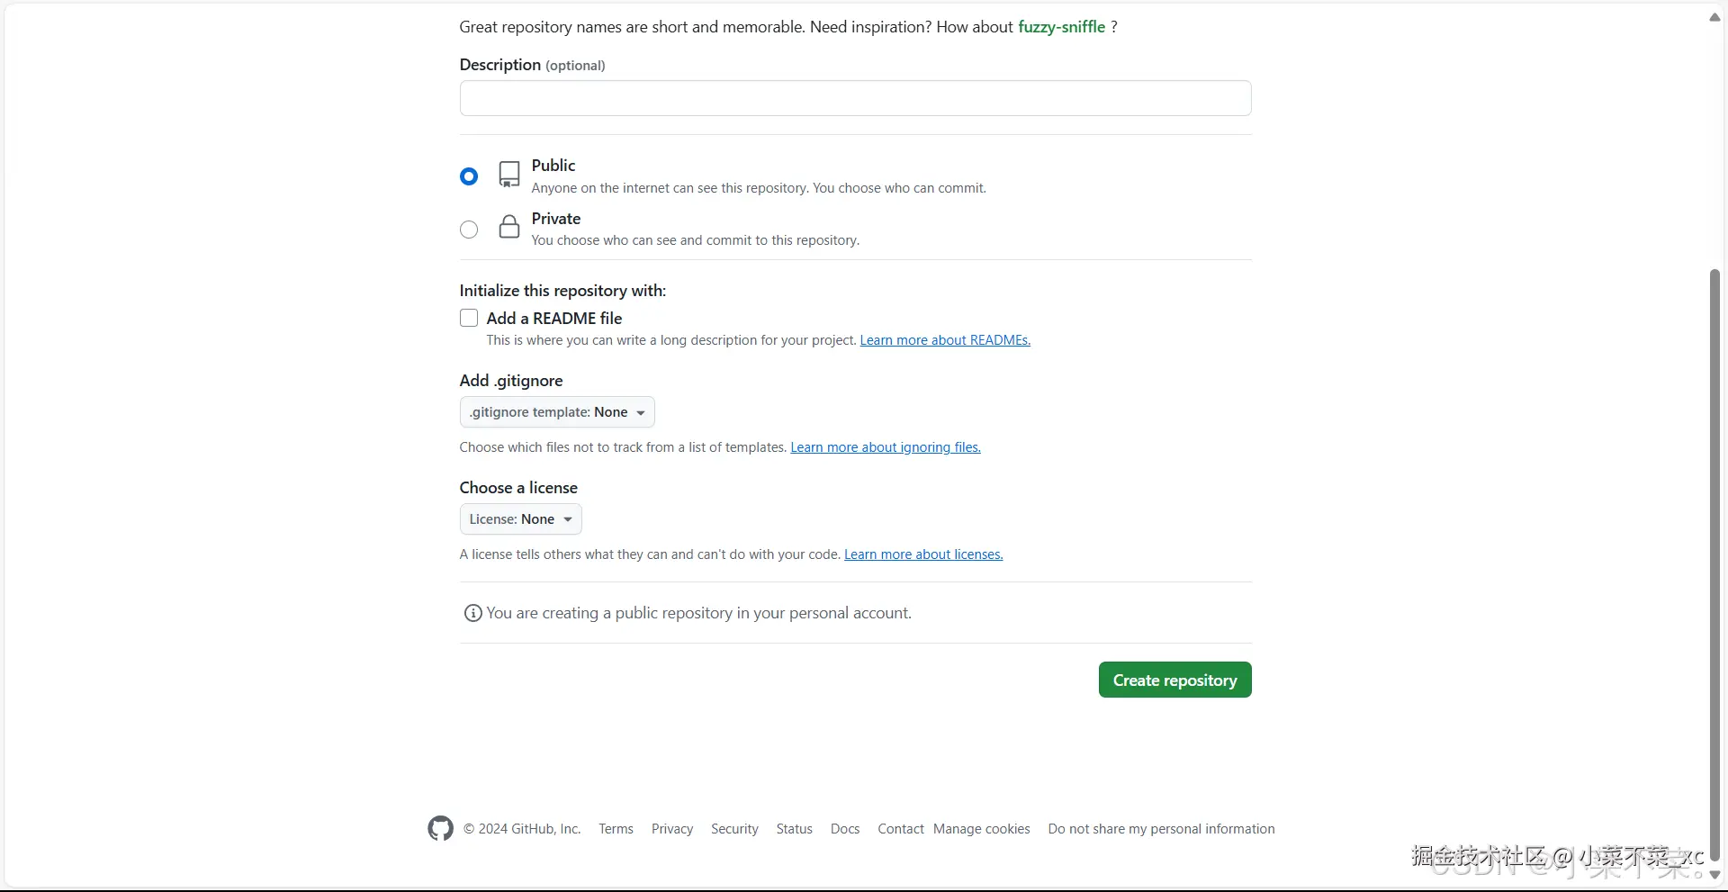Click the info circle icon beside the notice
1728x892 pixels.
click(472, 613)
